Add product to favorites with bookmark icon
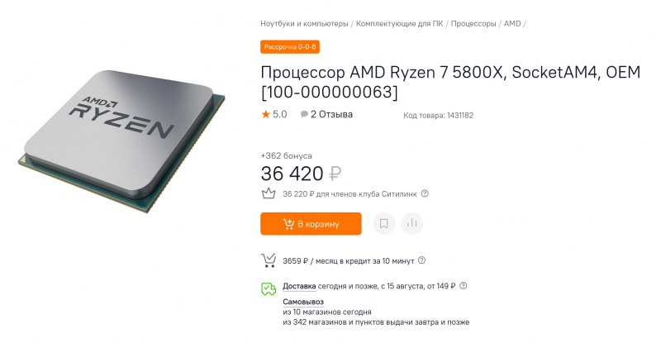 383,223
